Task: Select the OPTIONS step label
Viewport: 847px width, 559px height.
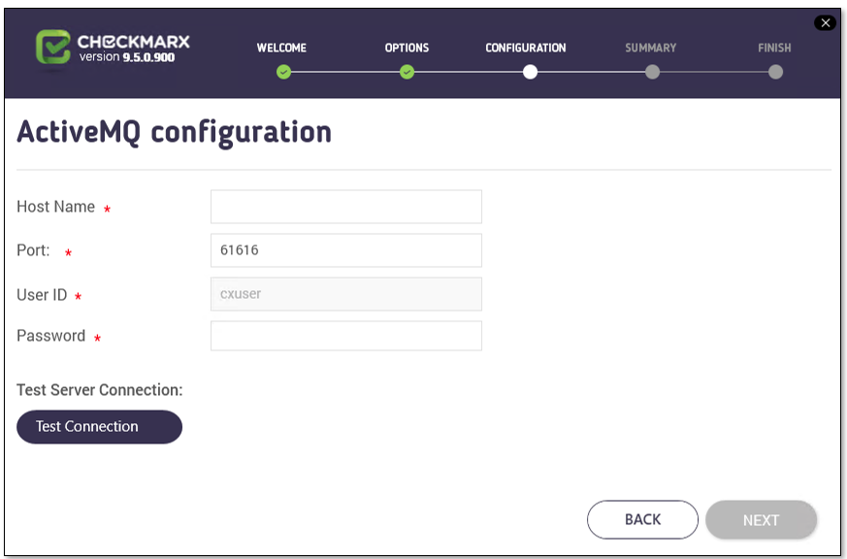Action: 407,49
